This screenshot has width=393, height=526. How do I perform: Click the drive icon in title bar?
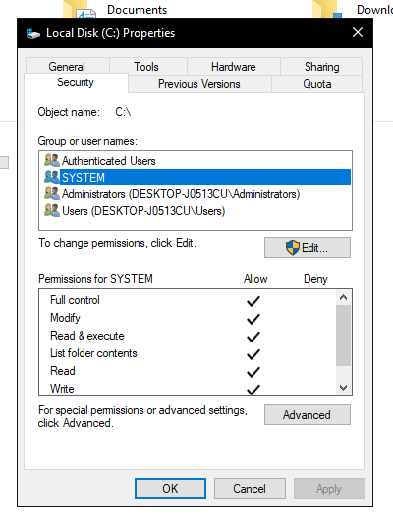(33, 33)
